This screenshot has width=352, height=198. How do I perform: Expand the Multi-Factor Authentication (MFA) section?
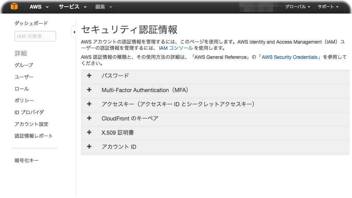145,90
